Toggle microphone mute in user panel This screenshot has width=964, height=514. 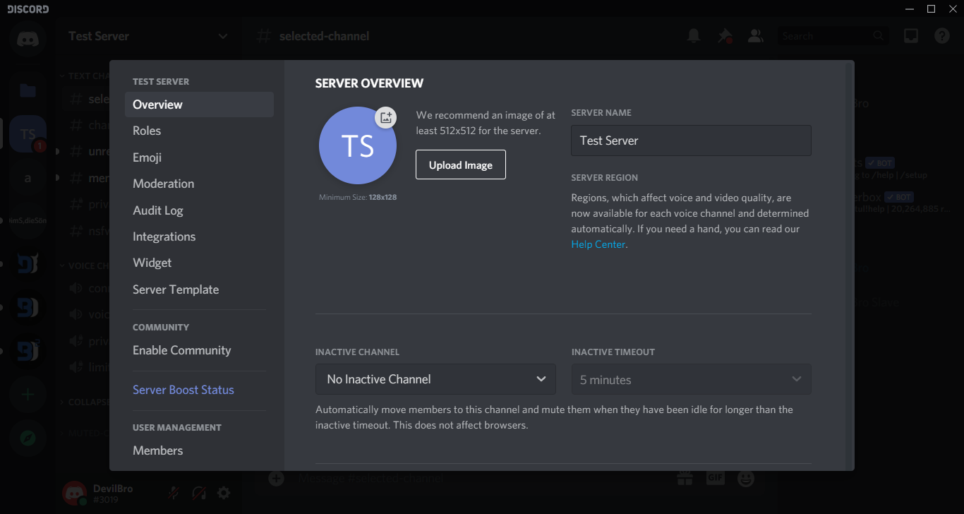point(173,493)
